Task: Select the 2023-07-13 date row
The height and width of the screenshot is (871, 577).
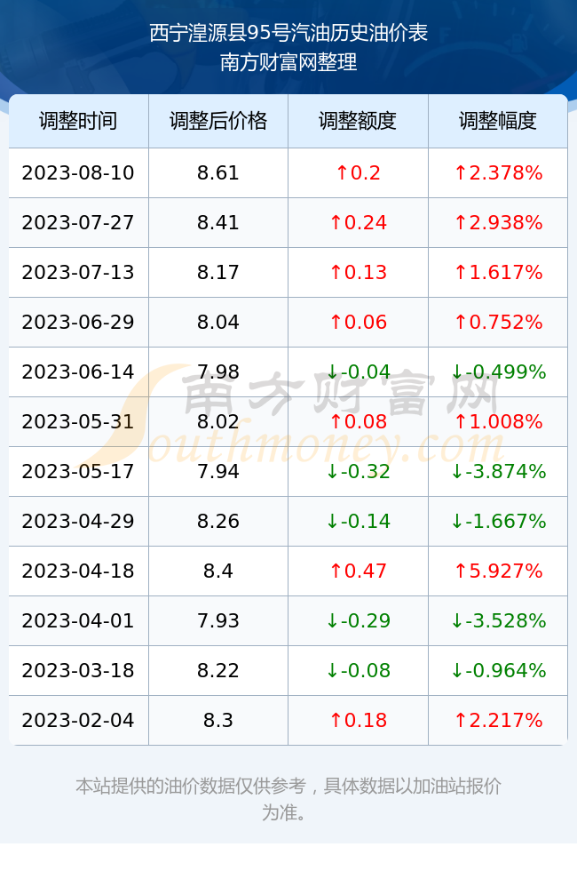Action: coord(288,272)
